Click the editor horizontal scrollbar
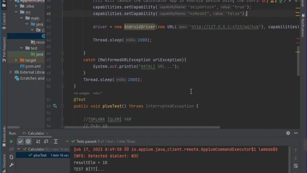Image resolution: width=307 pixels, height=173 pixels. point(142,127)
